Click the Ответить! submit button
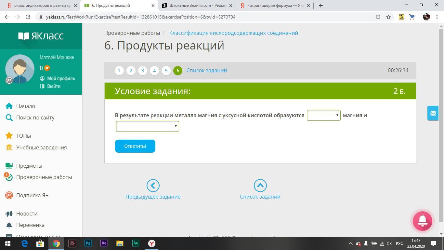This screenshot has height=250, width=444. [135, 146]
